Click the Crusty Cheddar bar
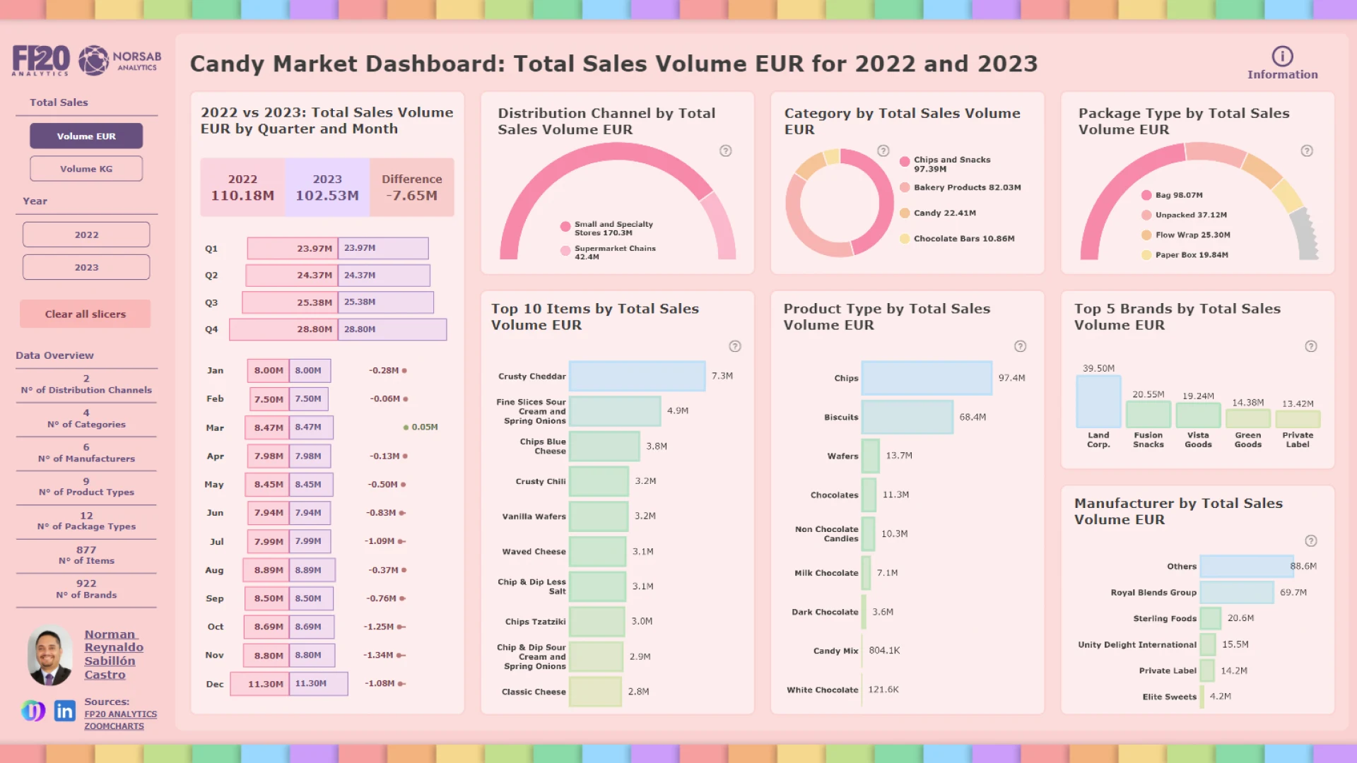Screen dimensions: 1357x763 coord(637,376)
